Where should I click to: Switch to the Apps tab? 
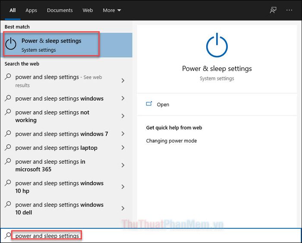pos(31,10)
